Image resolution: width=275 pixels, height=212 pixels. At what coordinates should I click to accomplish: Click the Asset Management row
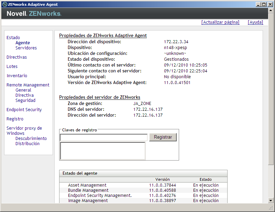click(x=143, y=185)
